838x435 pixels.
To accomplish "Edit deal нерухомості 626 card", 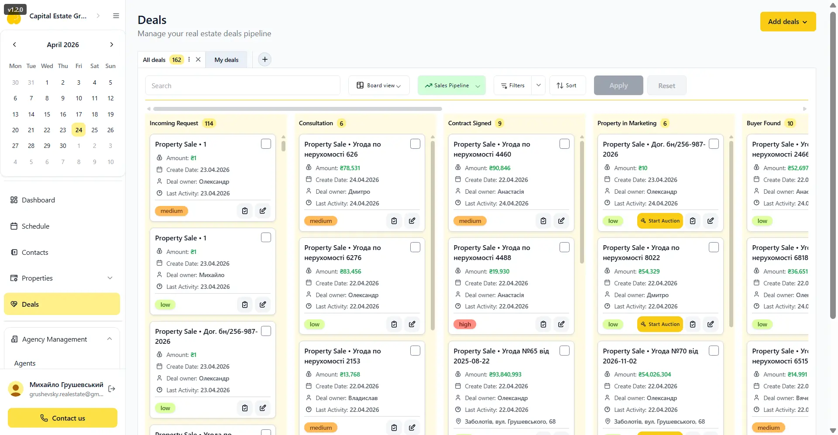I will click(412, 221).
